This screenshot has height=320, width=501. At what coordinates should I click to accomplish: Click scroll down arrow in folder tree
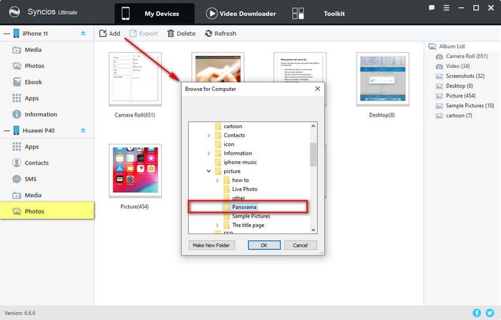pos(313,230)
